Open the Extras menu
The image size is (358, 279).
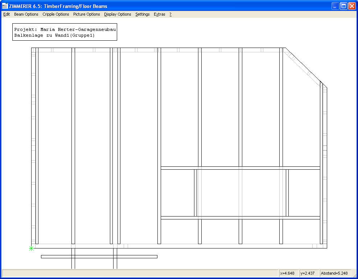[x=159, y=15]
